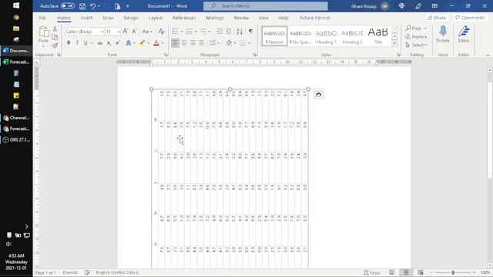This screenshot has height=277, width=493.
Task: Apply the Title style
Action: click(x=378, y=36)
